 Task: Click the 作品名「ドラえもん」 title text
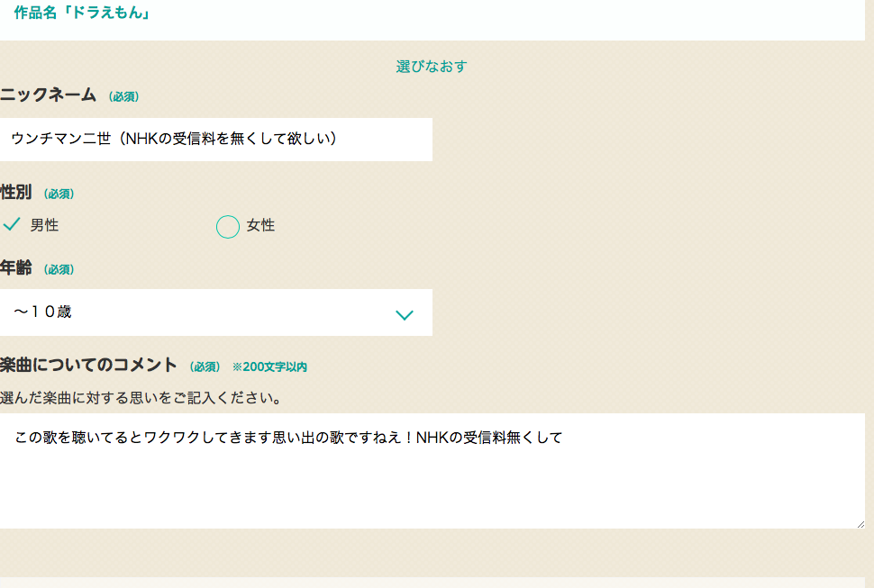click(x=82, y=14)
